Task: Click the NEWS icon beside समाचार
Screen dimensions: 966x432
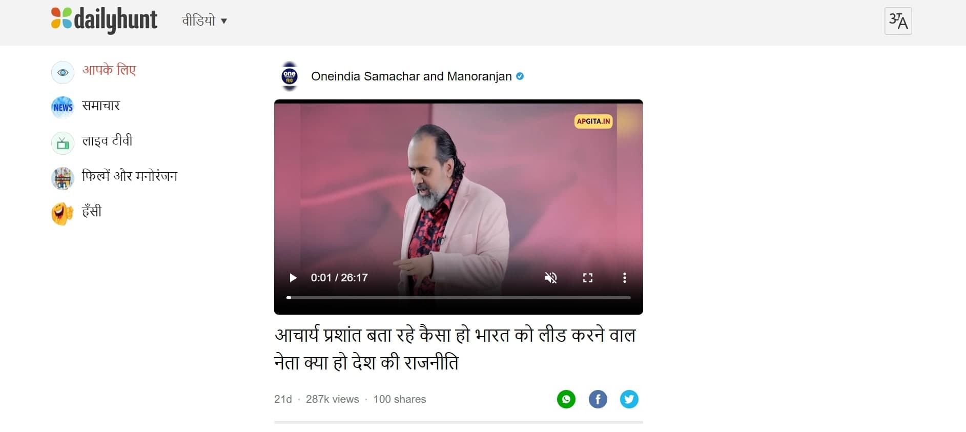Action: [63, 108]
